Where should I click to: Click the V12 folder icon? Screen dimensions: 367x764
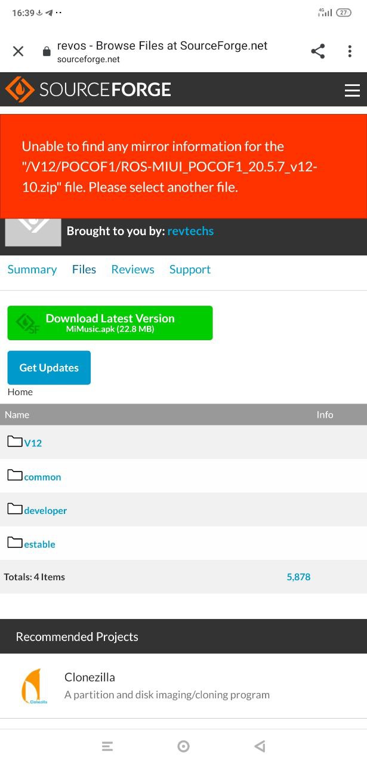(x=15, y=441)
